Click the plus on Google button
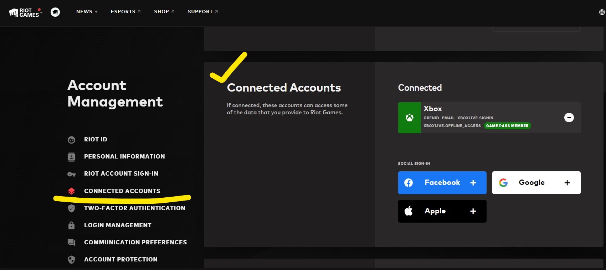606x270 pixels. point(567,183)
